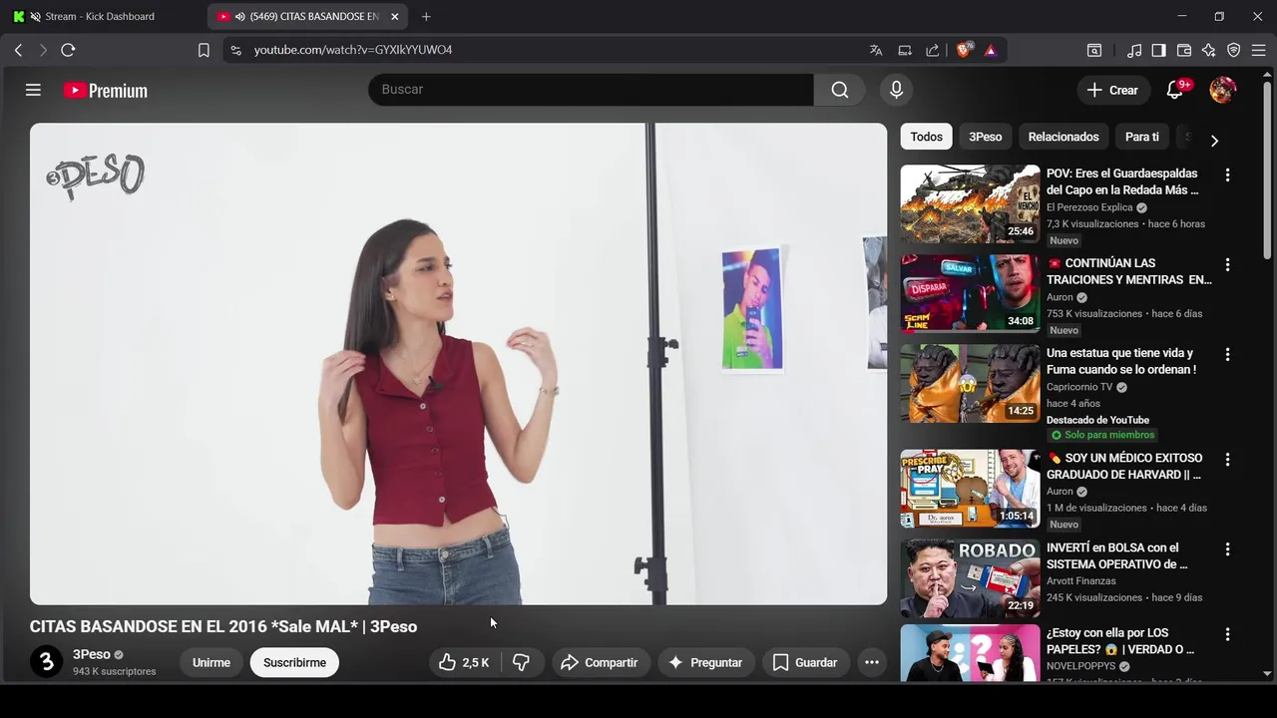
Task: Translate this page icon
Action: pyautogui.click(x=876, y=50)
